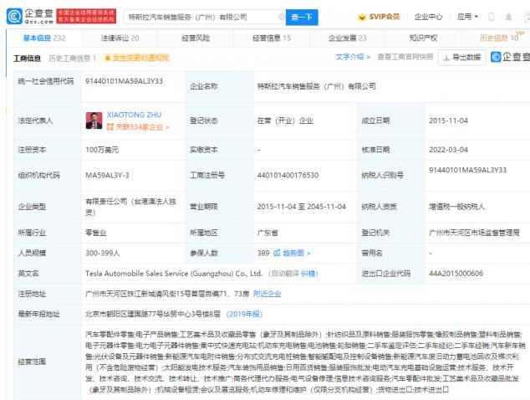Switch to the 基本信息 232 tab

point(44,38)
